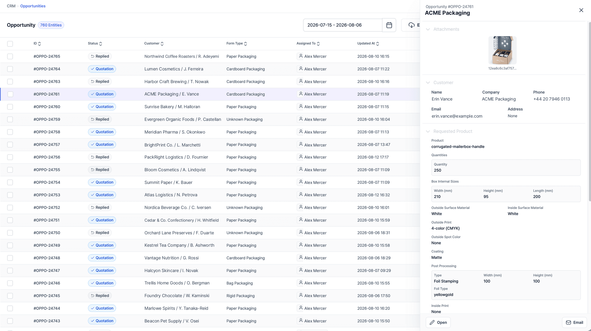Image resolution: width=591 pixels, height=331 pixels.
Task: Click the Updated At column sort arrows
Action: tap(377, 44)
